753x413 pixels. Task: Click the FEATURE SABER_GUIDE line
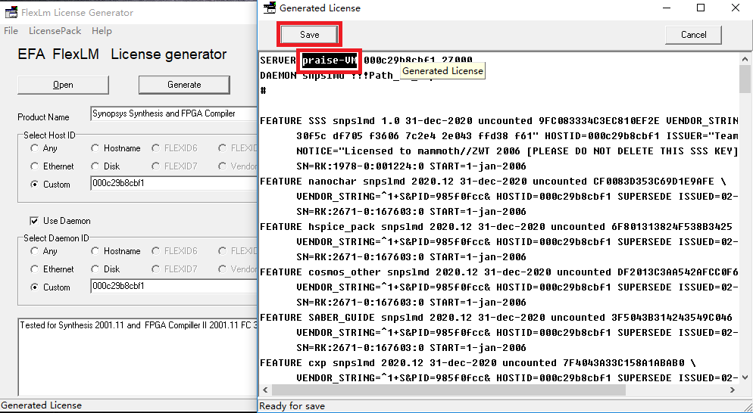coord(496,317)
